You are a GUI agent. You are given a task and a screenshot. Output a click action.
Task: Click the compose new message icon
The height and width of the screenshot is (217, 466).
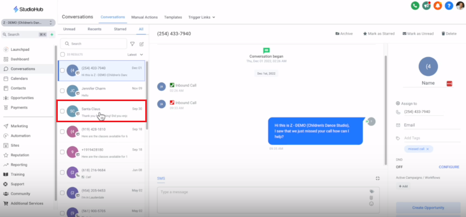(142, 44)
